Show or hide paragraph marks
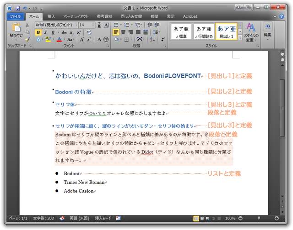The height and width of the screenshot is (230, 293). coord(163,39)
